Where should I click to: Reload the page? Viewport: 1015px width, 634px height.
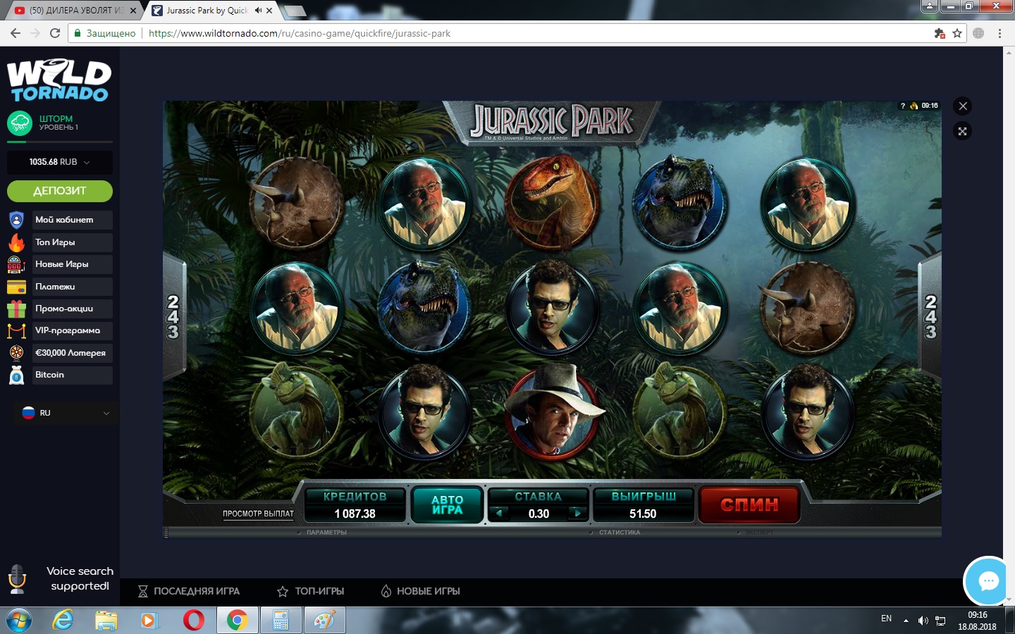point(55,33)
